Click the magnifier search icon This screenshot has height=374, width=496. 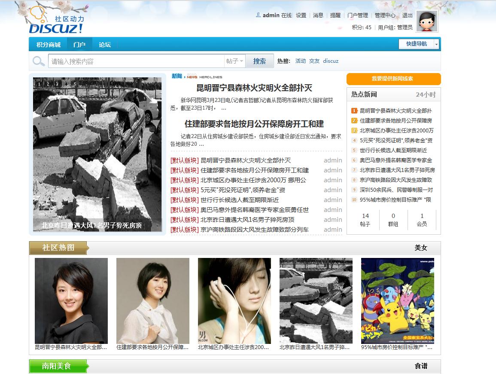click(38, 61)
